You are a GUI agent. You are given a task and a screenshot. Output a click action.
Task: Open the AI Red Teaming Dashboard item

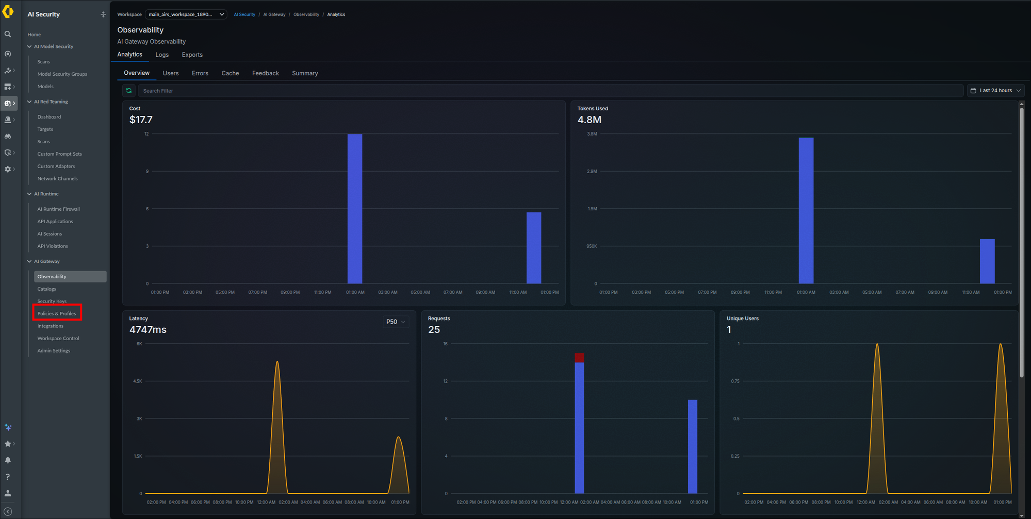49,117
